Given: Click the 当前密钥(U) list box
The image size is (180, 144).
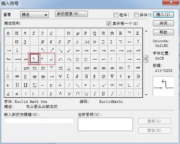Looking at the screenshot, I should [105, 124].
